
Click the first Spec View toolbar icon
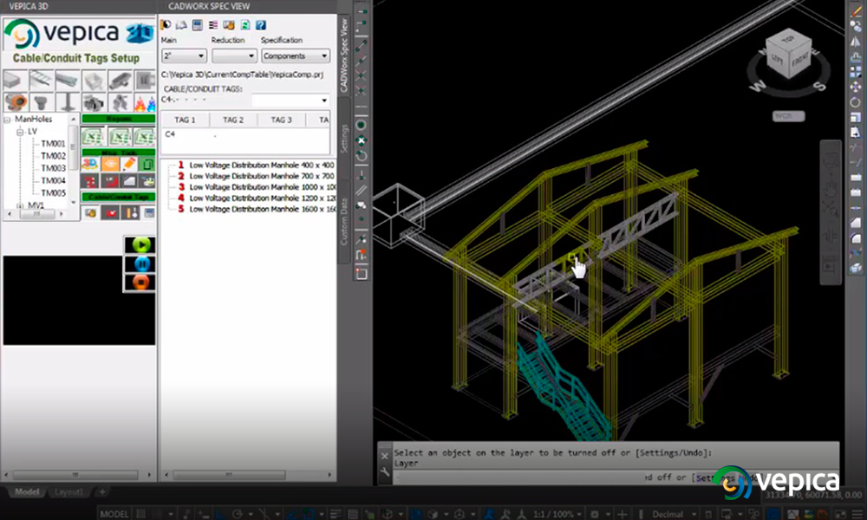coord(166,25)
